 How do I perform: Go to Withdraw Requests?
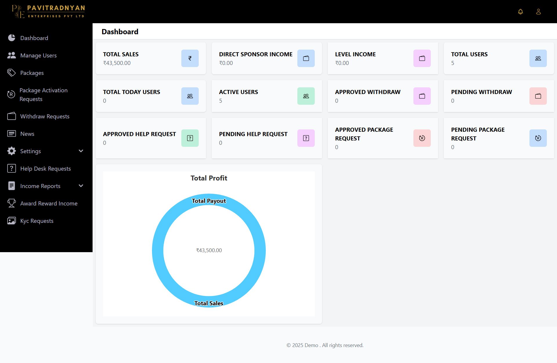(x=45, y=116)
